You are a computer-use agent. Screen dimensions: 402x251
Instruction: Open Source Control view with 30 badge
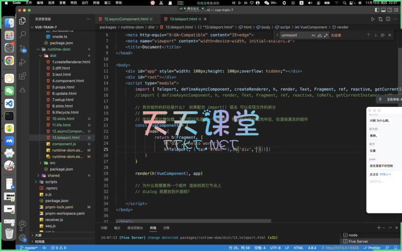22,48
